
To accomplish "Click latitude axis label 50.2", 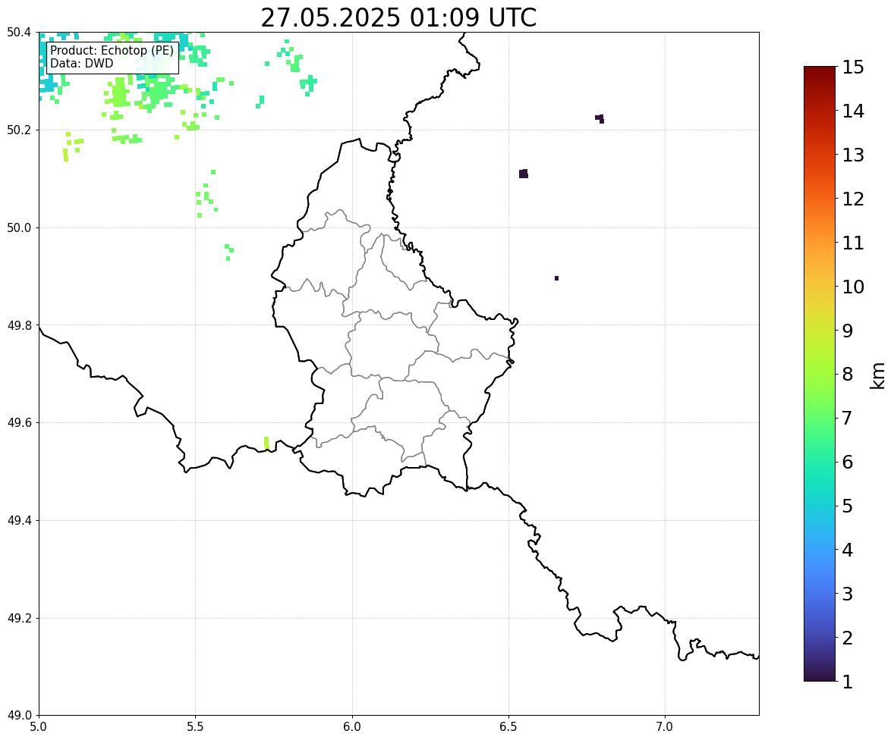I will click(x=19, y=130).
